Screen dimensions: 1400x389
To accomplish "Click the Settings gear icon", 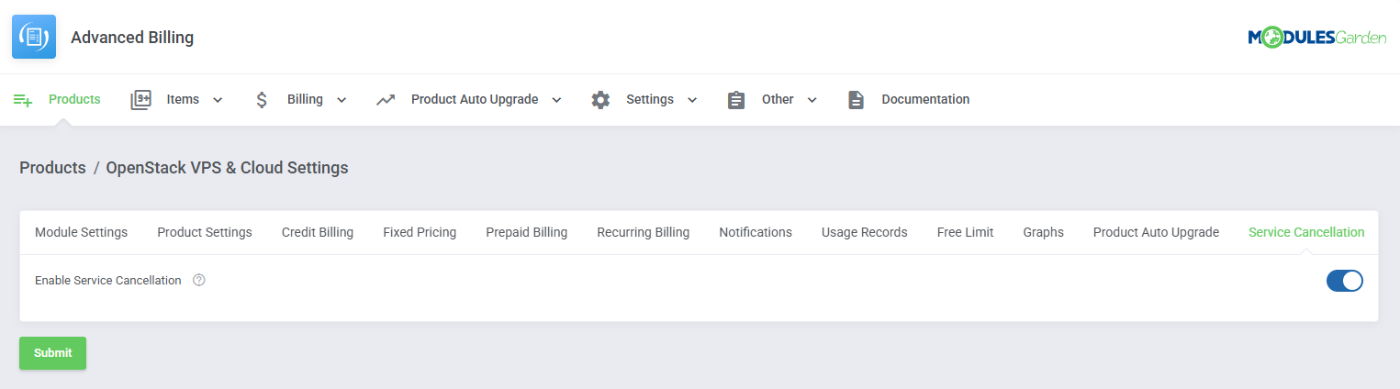I will pyautogui.click(x=600, y=100).
